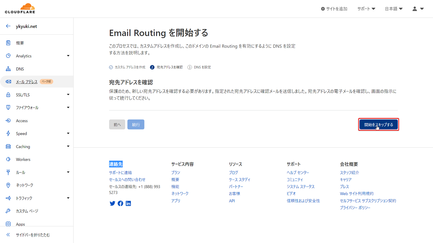Click the 開始をスキップする button
Viewport: 433px width, 243px height.
(379, 125)
